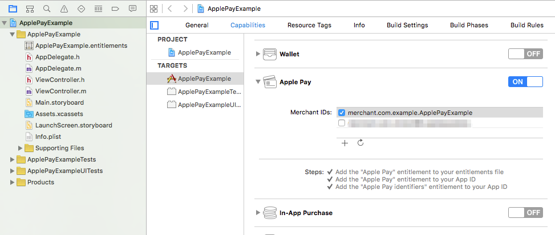Open the Breakpoint navigator icon

115,9
